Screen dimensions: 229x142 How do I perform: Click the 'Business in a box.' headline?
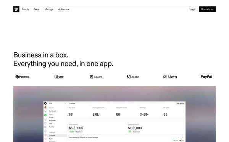click(x=41, y=55)
